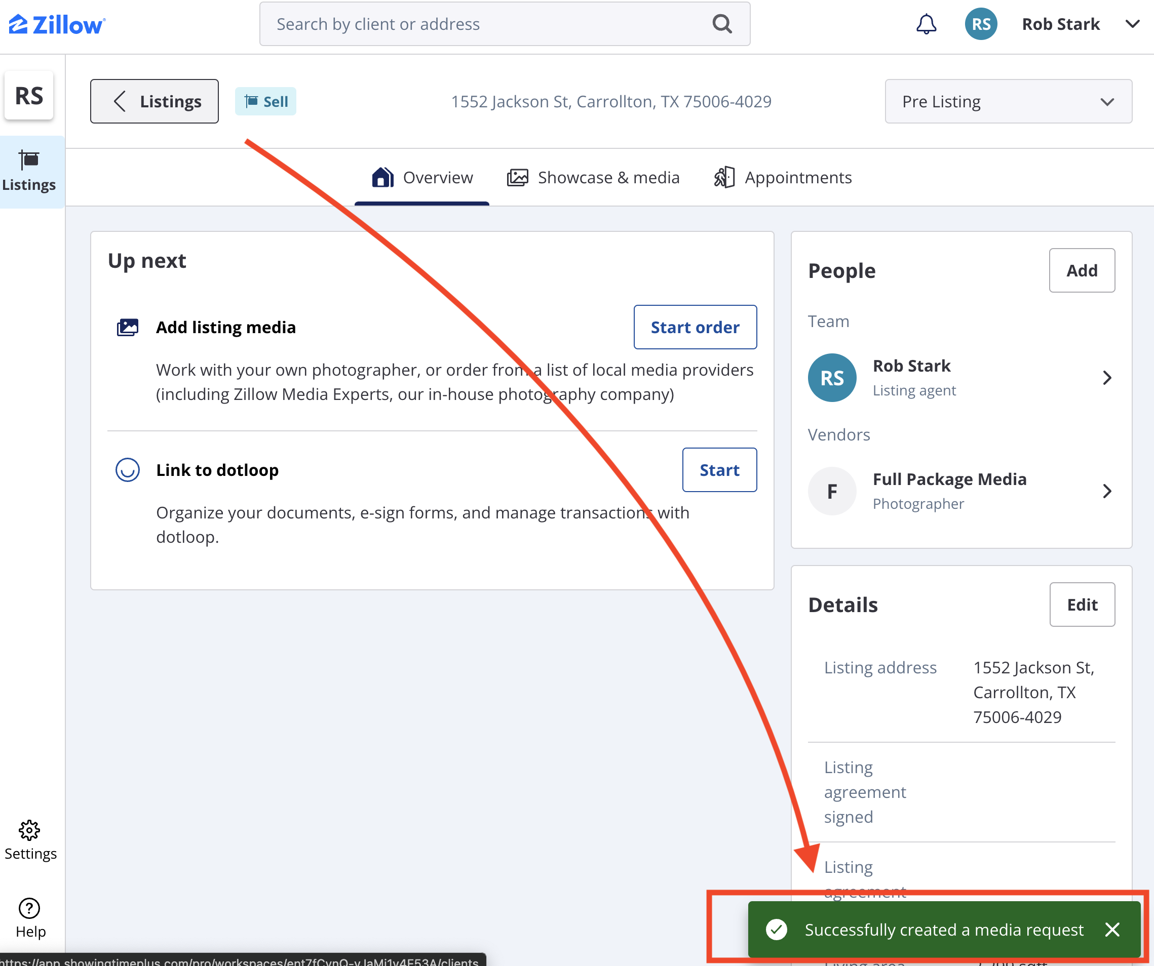Click the address 1552 Jackson St header text
This screenshot has height=966, width=1154.
pos(610,102)
